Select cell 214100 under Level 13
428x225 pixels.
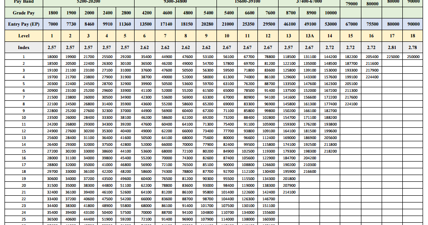click(289, 192)
